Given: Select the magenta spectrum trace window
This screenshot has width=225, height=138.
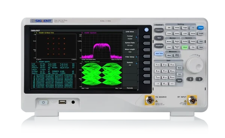Looking at the screenshot, I should tap(102, 46).
